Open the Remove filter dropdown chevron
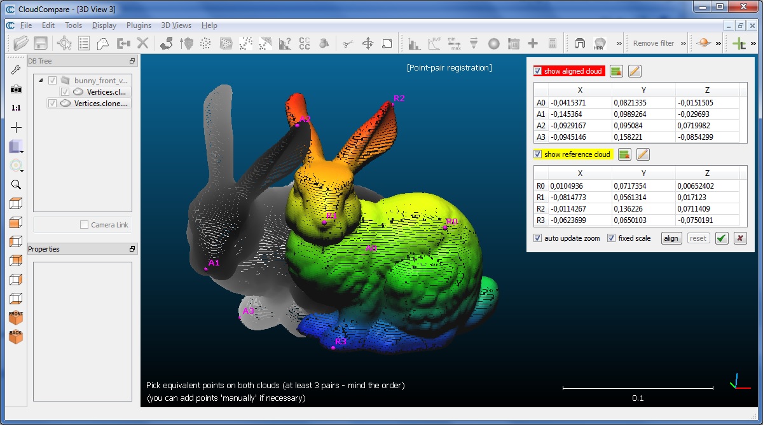Screen dimensions: 763x425 point(683,43)
